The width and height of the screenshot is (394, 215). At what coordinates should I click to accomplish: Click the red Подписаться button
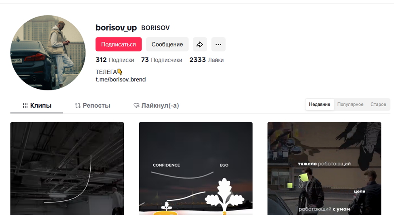119,44
